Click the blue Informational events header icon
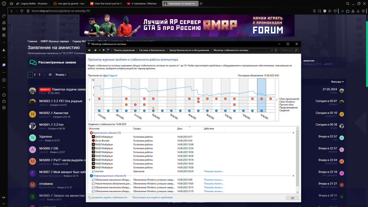The width and height of the screenshot is (368, 207). (x=91, y=176)
